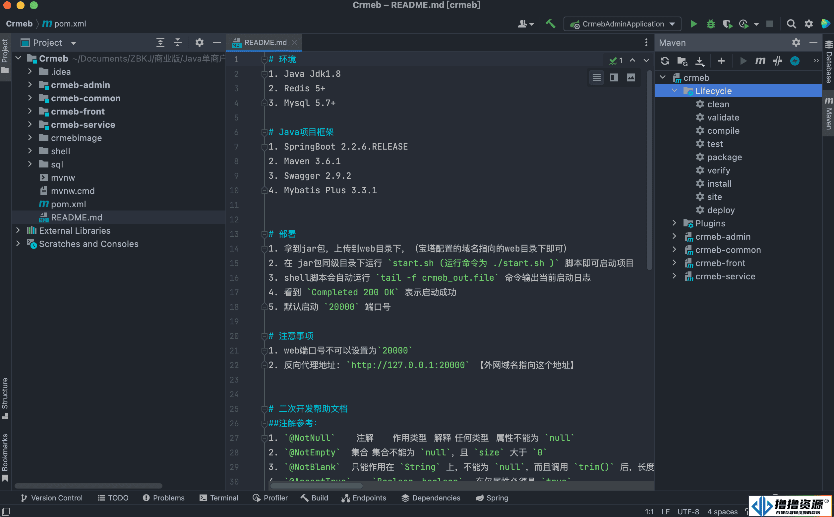Select 'package' Maven lifecycle goal

(x=724, y=157)
